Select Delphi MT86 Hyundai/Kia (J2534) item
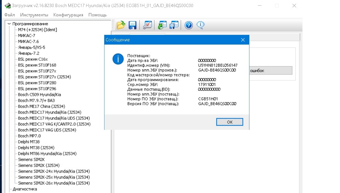340x193 pixels. coord(47,153)
